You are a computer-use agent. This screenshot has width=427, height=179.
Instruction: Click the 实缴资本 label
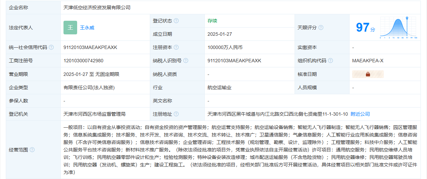tap(307, 47)
